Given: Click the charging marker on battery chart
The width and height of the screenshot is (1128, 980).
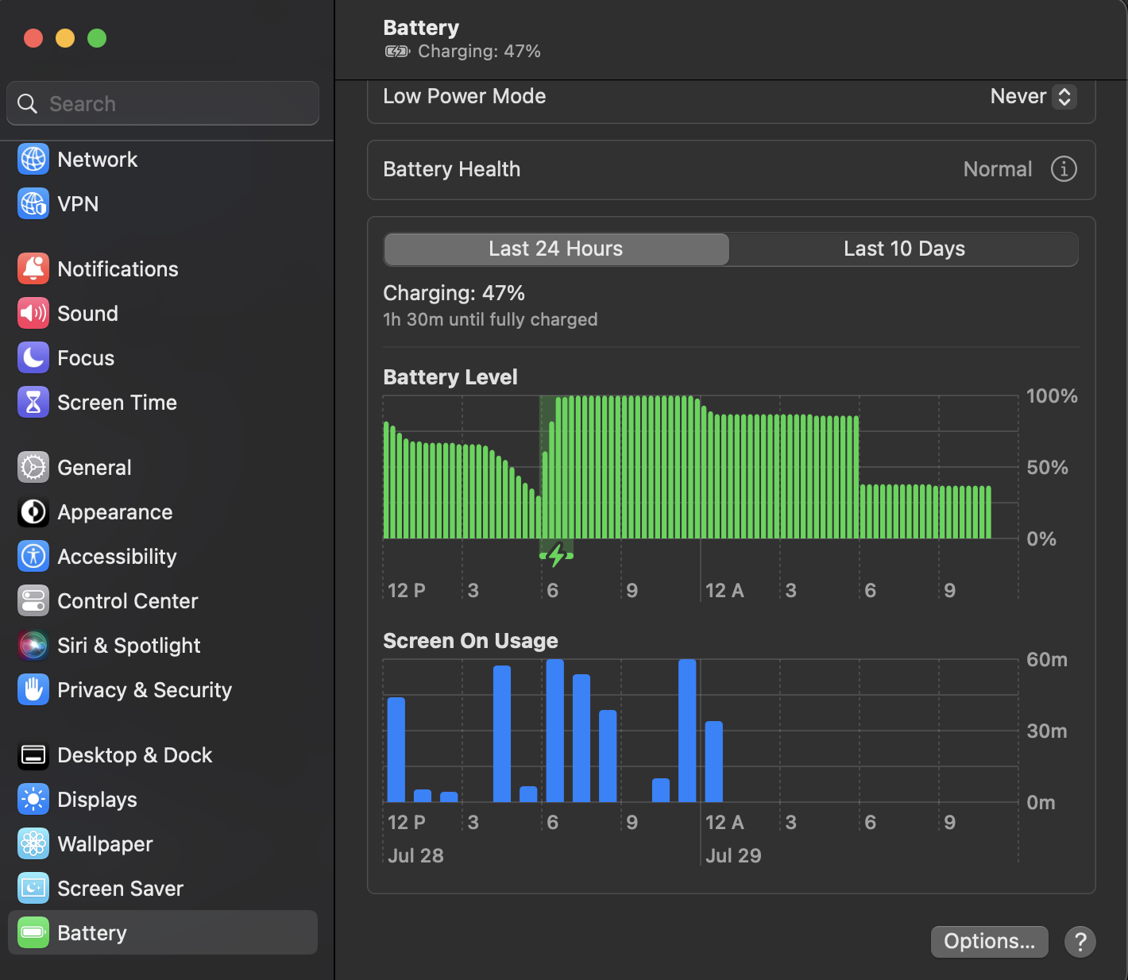Looking at the screenshot, I should [x=556, y=555].
